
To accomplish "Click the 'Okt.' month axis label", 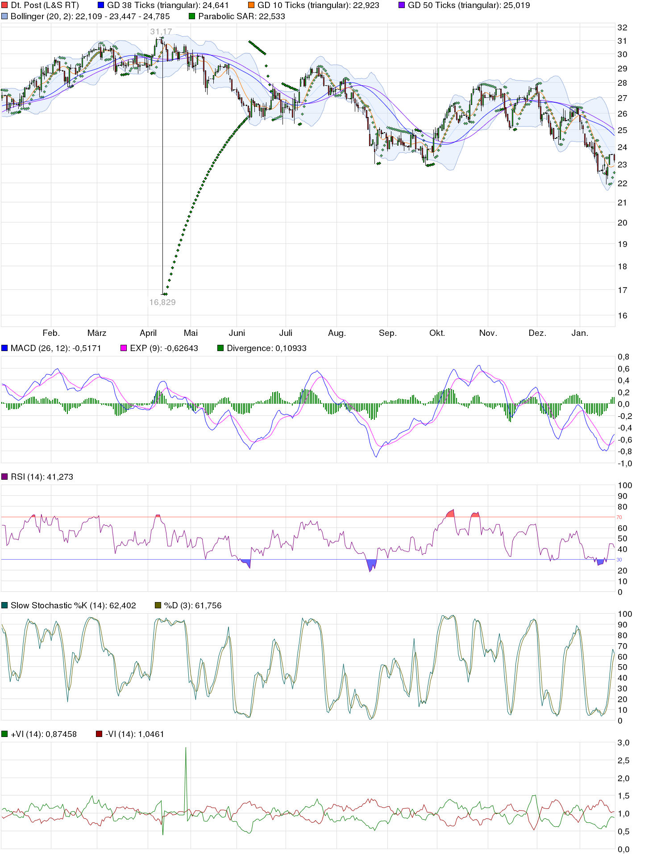I will tap(437, 333).
